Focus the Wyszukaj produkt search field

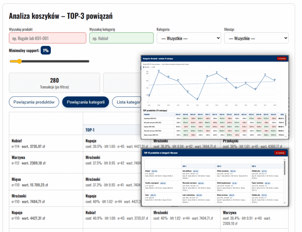(x=47, y=38)
